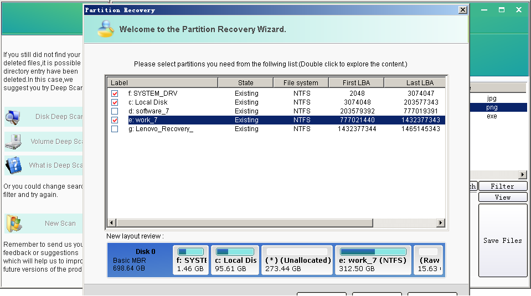
Task: Check the g: Lenovo_Recovery_ checkbox
Action: [x=115, y=129]
